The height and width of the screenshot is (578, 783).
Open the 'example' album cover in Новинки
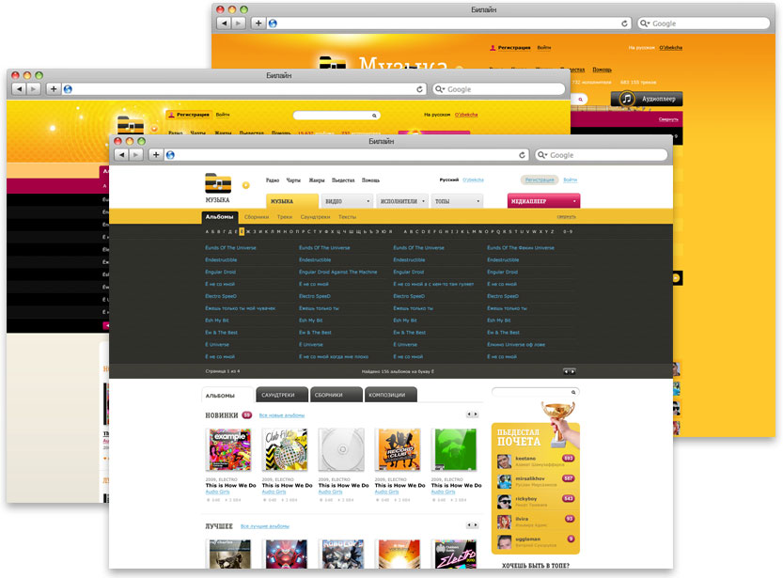229,450
